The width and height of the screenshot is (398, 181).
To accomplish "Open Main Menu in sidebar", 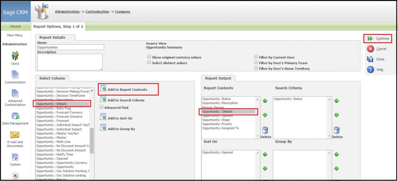I will click(15, 35).
